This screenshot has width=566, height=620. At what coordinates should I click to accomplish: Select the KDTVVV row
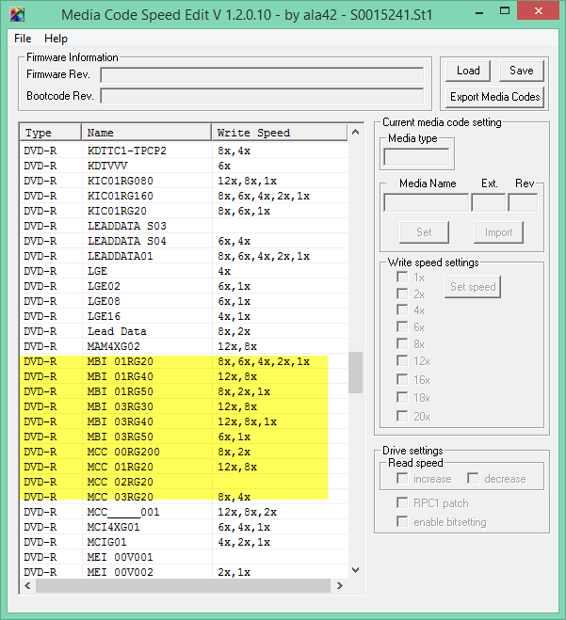184,166
